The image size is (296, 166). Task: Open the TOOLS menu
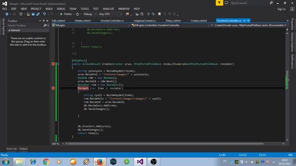[84, 9]
